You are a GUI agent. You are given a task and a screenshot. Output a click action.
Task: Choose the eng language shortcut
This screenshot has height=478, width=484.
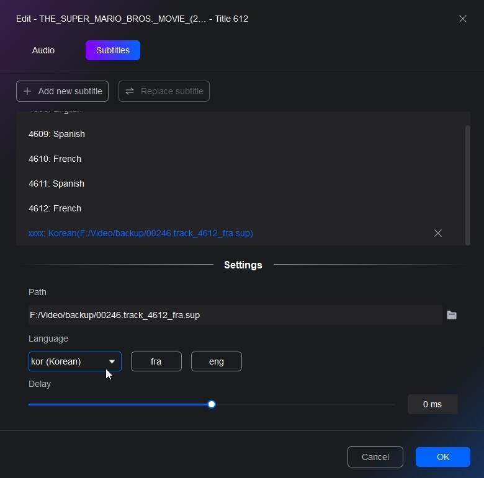(217, 361)
